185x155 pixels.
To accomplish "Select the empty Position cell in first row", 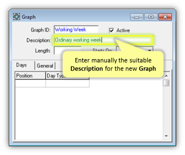I will (30, 83).
